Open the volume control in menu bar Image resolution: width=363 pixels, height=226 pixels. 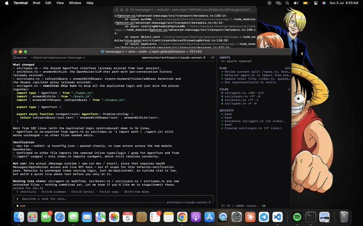(296, 3)
